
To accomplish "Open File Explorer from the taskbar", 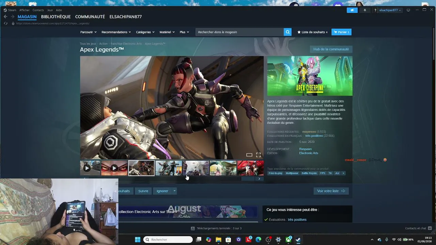I will [x=218, y=240].
